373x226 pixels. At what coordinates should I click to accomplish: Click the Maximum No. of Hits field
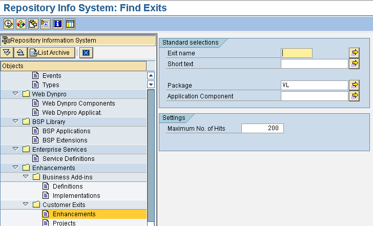262,128
